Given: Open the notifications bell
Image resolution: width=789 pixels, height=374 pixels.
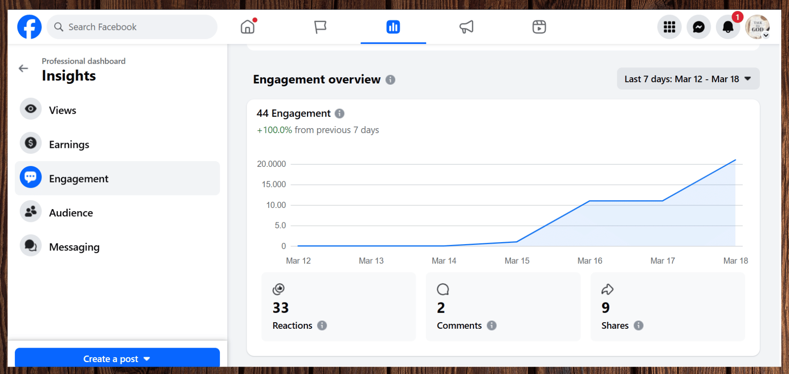Looking at the screenshot, I should point(728,27).
